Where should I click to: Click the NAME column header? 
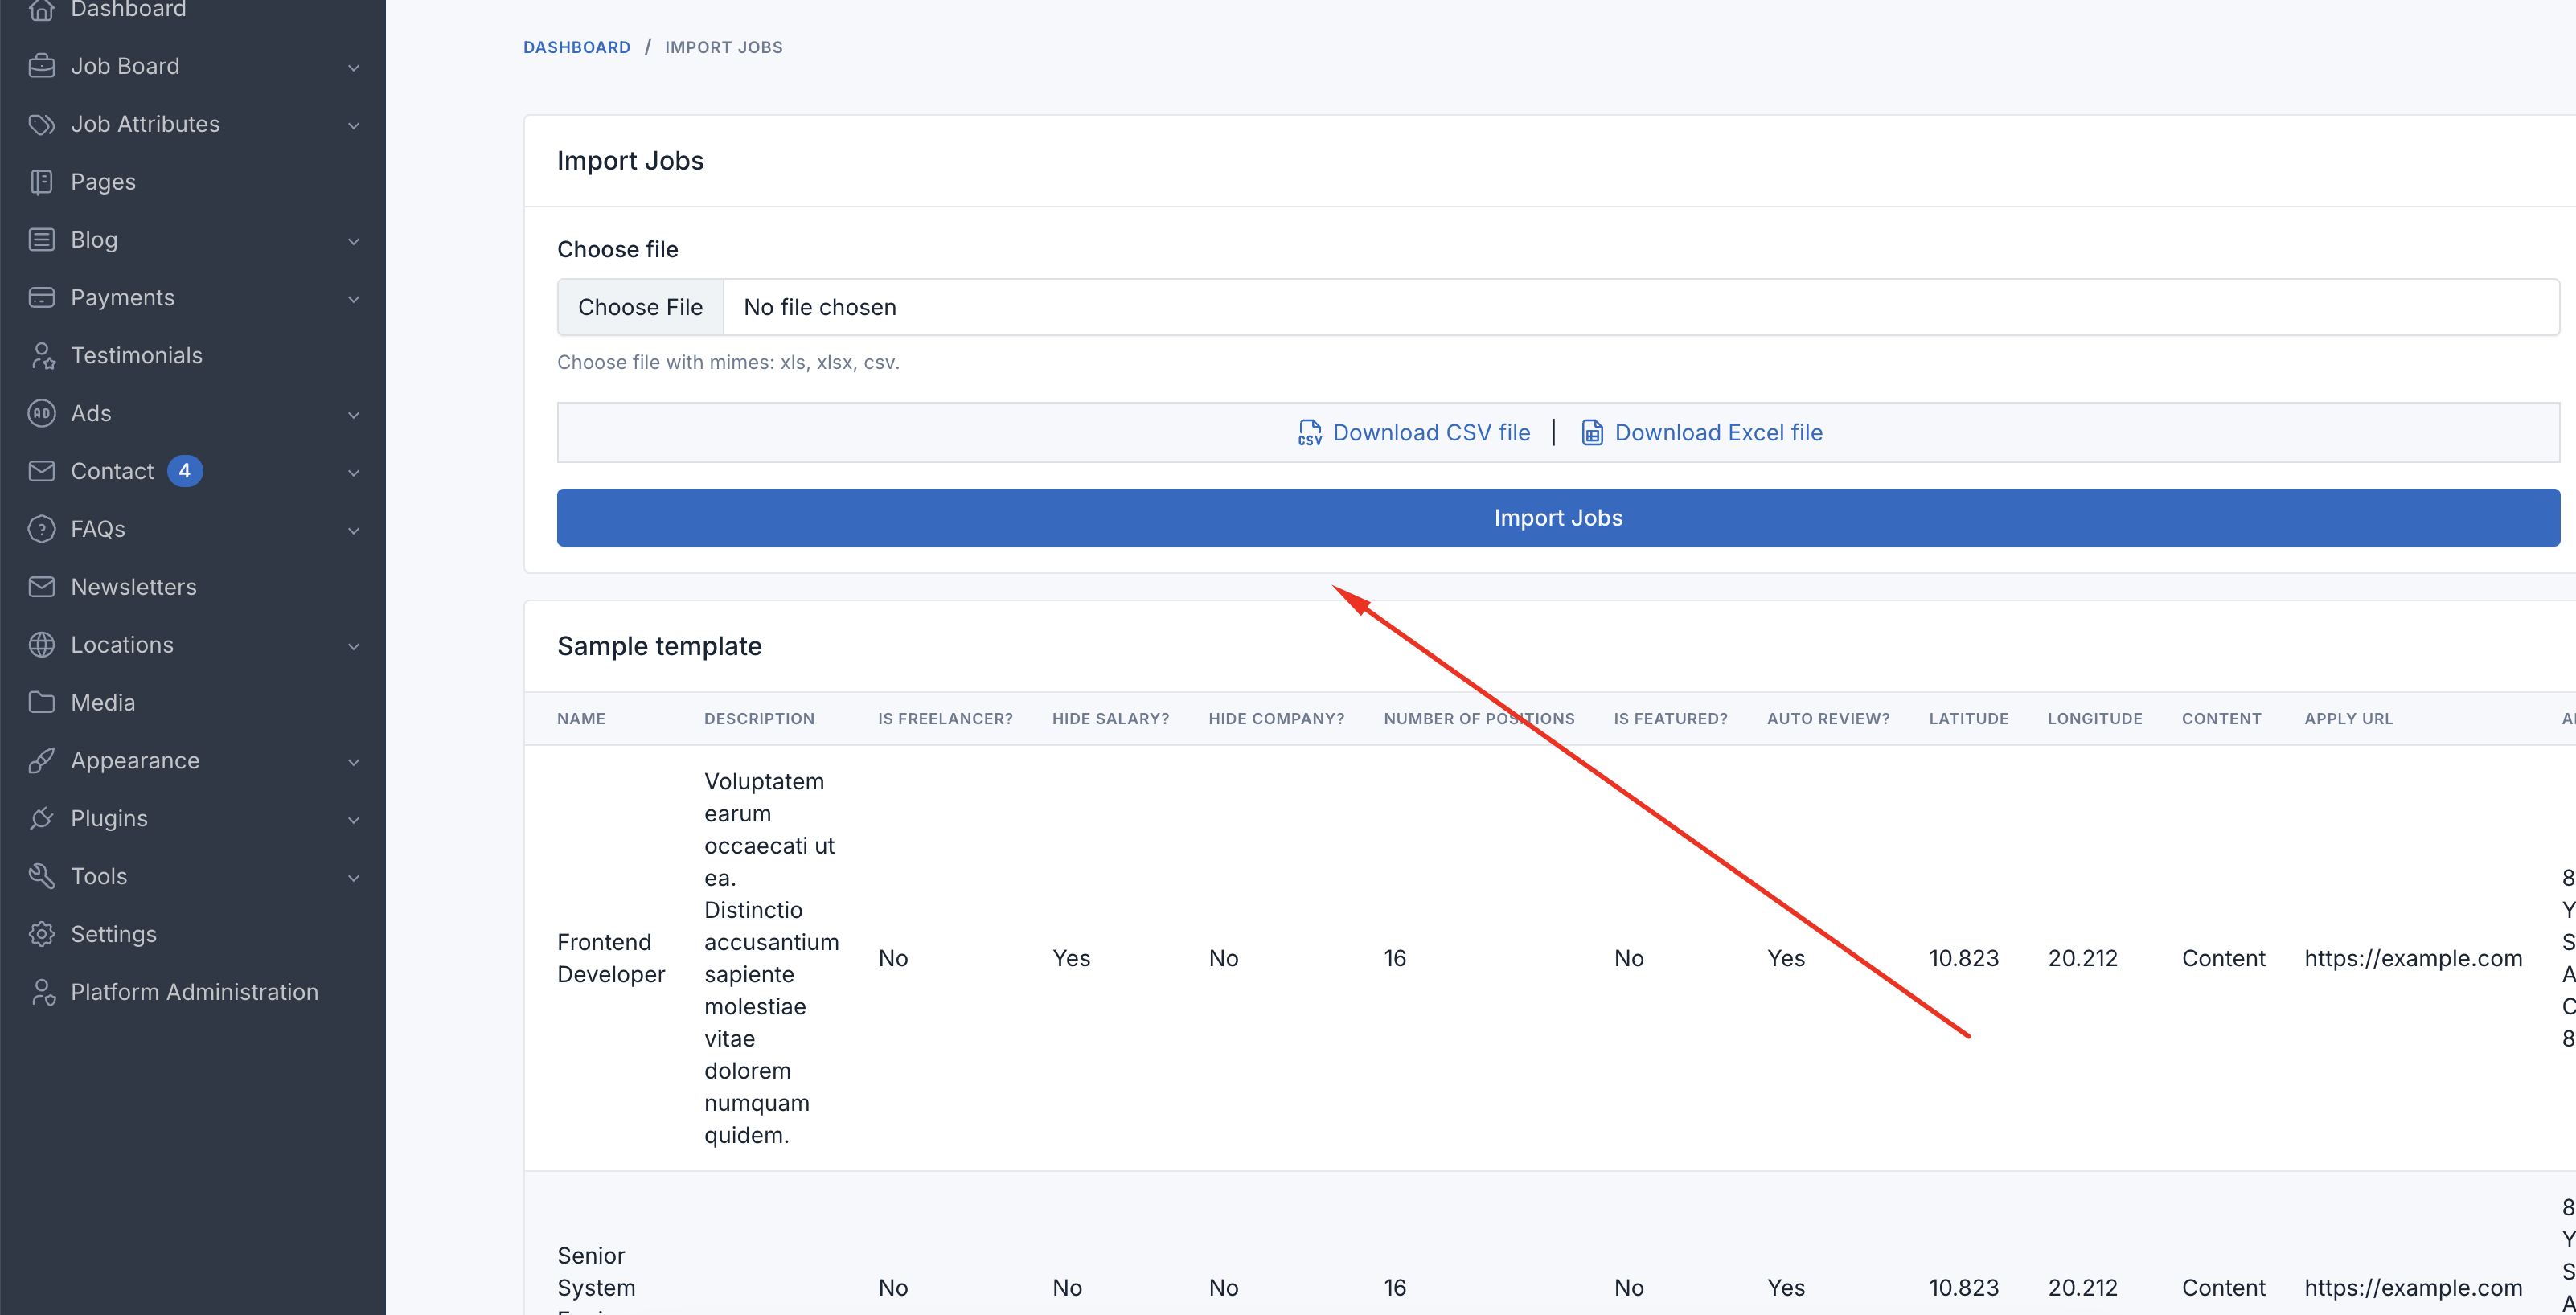click(581, 719)
